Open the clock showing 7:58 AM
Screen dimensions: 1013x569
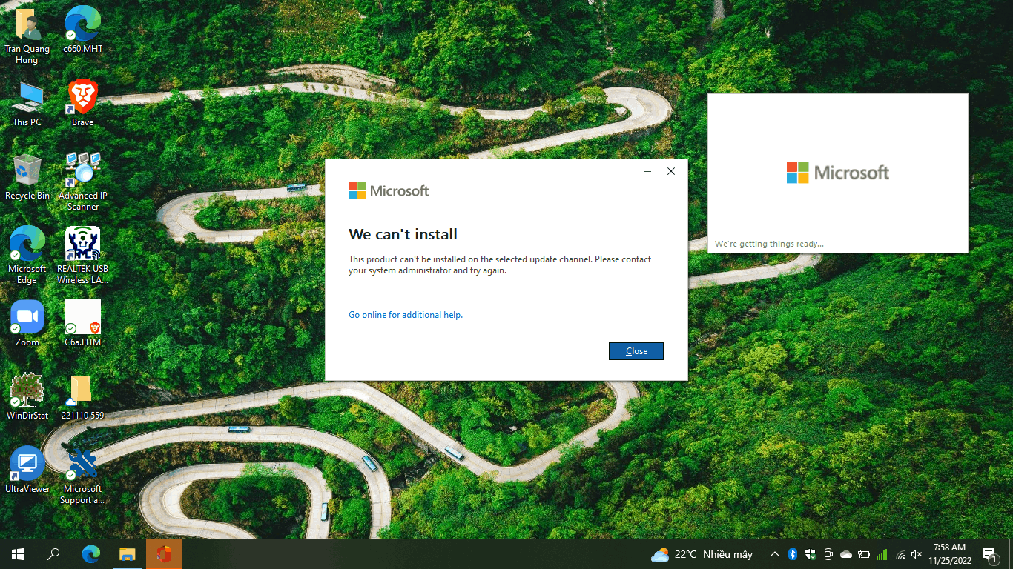[x=950, y=554]
